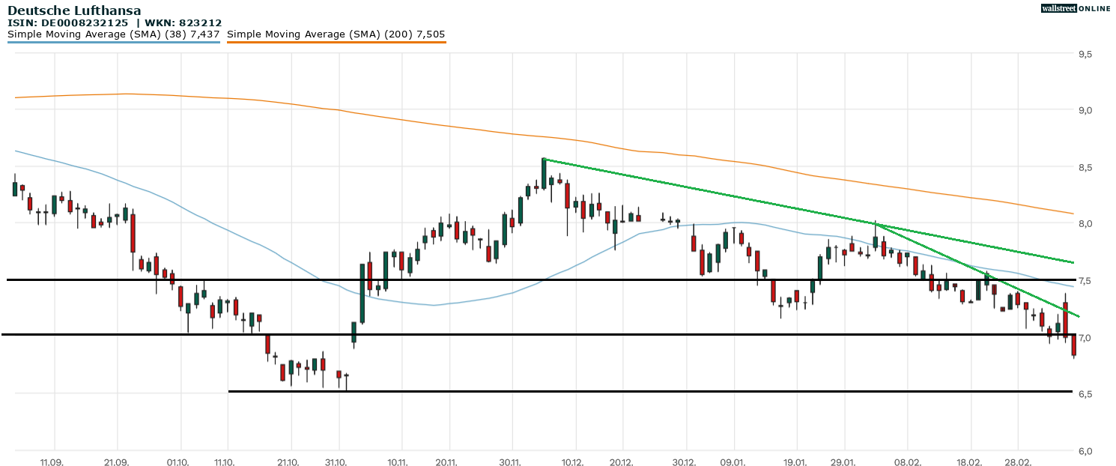Click the 18.02. date label
This screenshot has width=1116, height=466.
click(971, 462)
